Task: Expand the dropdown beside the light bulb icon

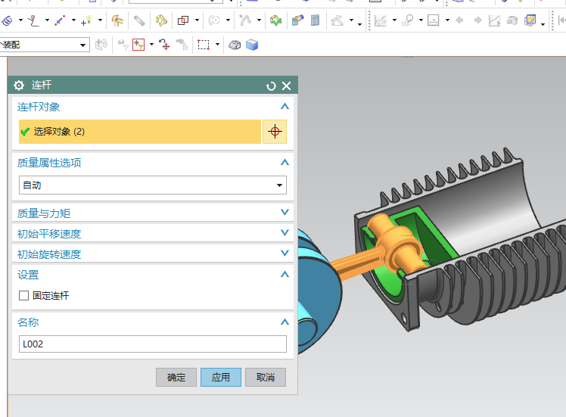Action: point(100,20)
